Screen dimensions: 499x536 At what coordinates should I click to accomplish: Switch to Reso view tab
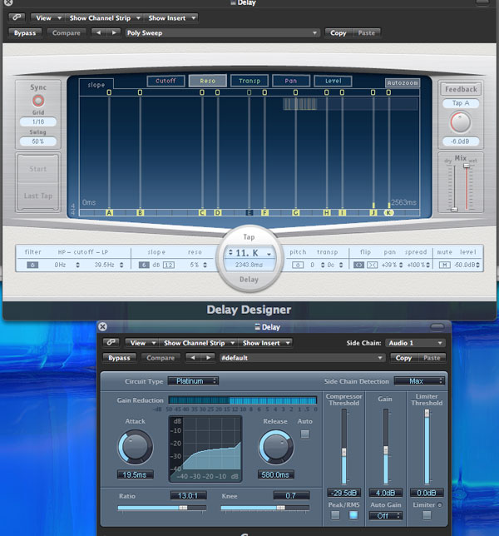(x=208, y=81)
